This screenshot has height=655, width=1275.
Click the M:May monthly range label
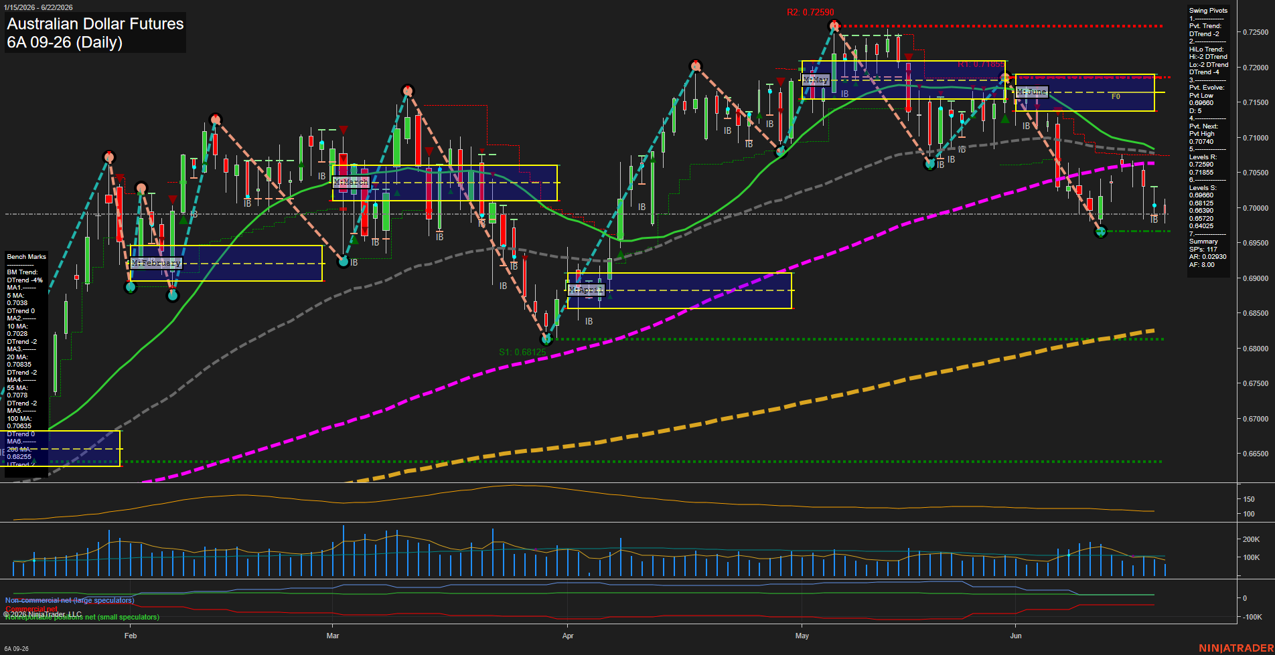click(816, 80)
